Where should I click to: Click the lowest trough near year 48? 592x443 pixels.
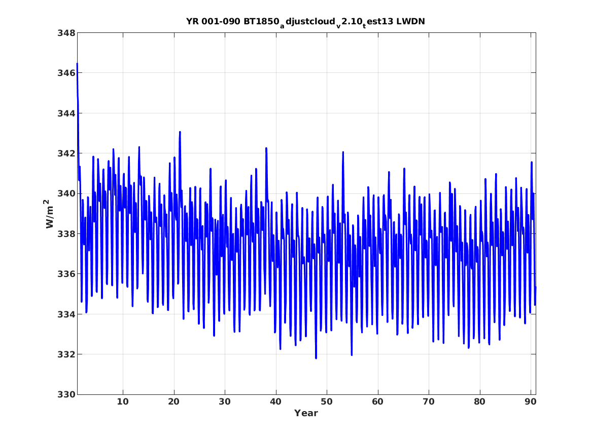[316, 358]
